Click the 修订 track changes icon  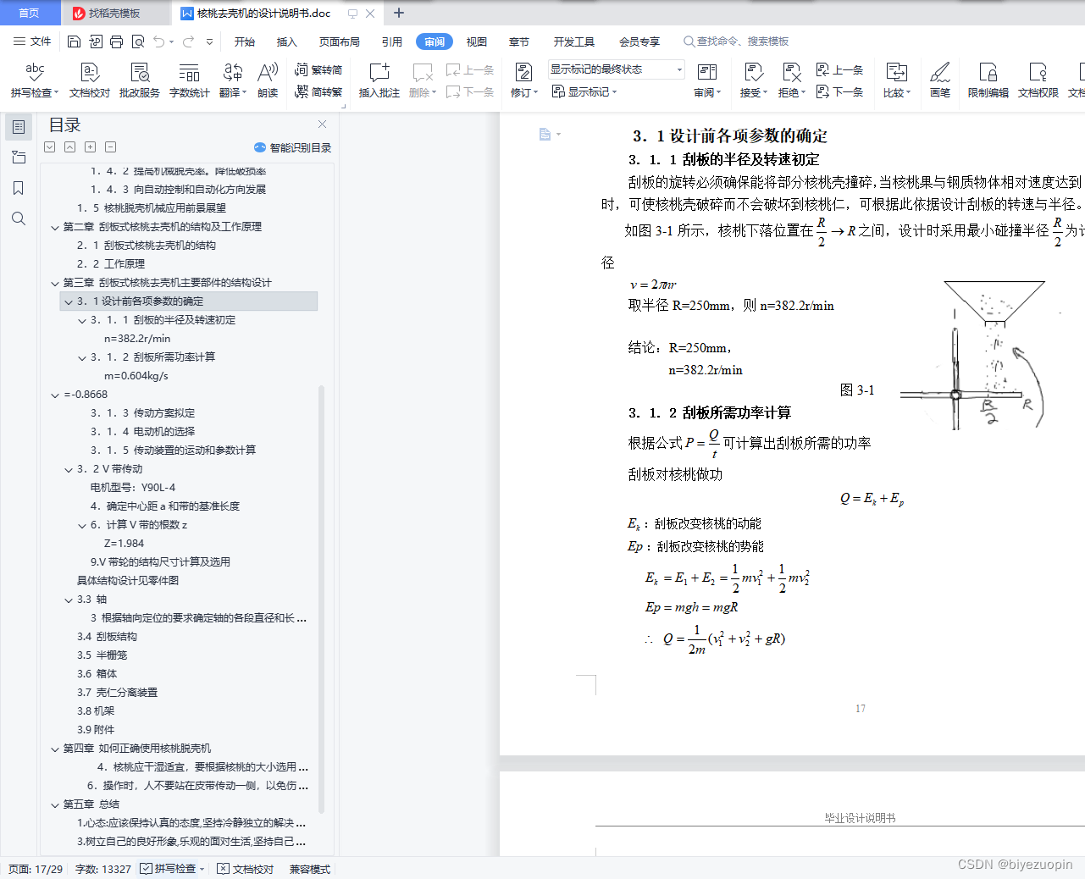[x=523, y=73]
